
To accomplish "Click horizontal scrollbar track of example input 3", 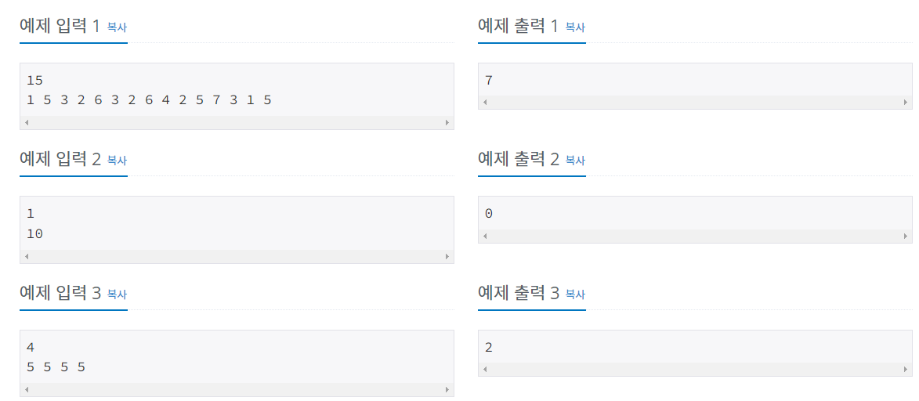I will (x=237, y=390).
